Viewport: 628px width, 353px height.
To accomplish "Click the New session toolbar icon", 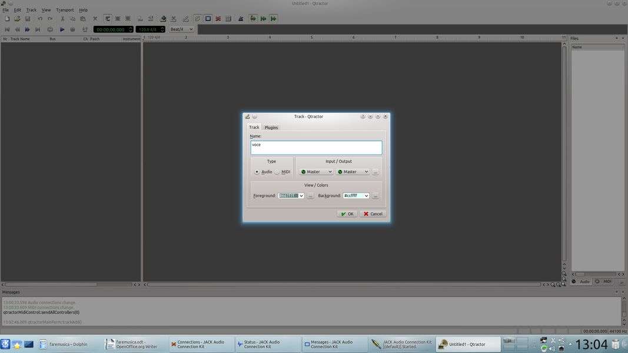I will [7, 19].
